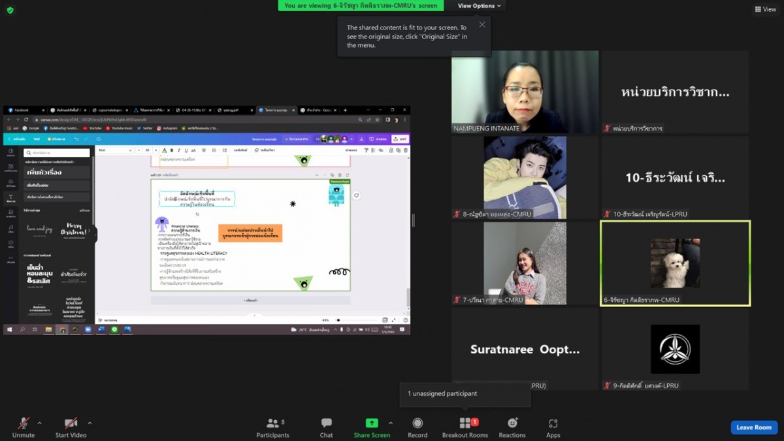Select the white dog participant video tile
784x441 pixels.
tap(675, 263)
